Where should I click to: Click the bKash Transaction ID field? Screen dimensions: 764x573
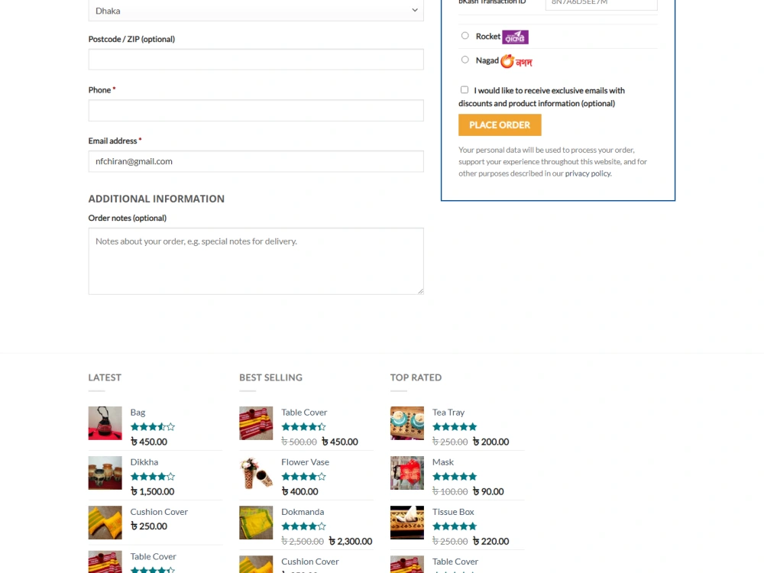(601, 4)
